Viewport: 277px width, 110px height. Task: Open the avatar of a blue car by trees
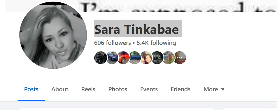(135, 58)
